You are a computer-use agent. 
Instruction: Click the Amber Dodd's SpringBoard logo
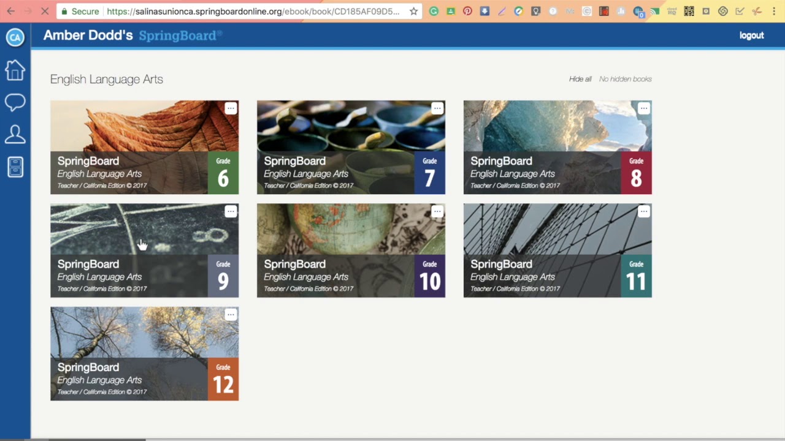coord(132,36)
